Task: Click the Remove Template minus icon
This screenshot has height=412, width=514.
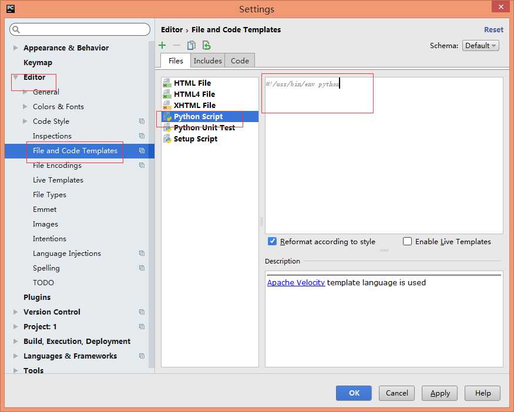Action: click(176, 45)
